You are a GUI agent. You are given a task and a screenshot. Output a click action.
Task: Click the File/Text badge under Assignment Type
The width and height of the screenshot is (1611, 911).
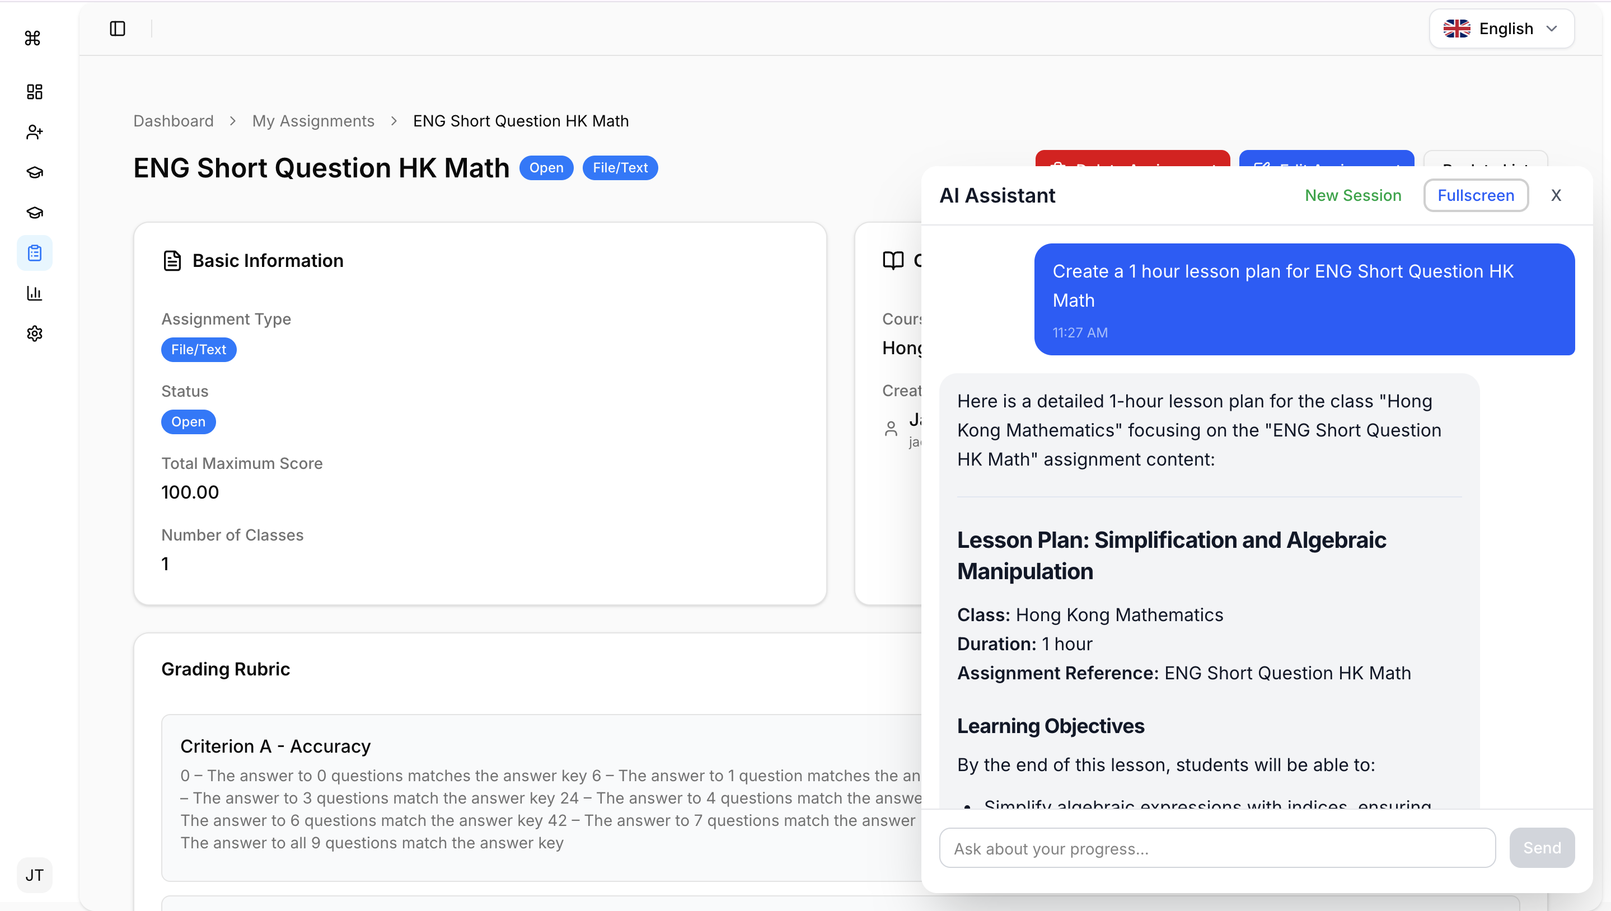point(199,349)
